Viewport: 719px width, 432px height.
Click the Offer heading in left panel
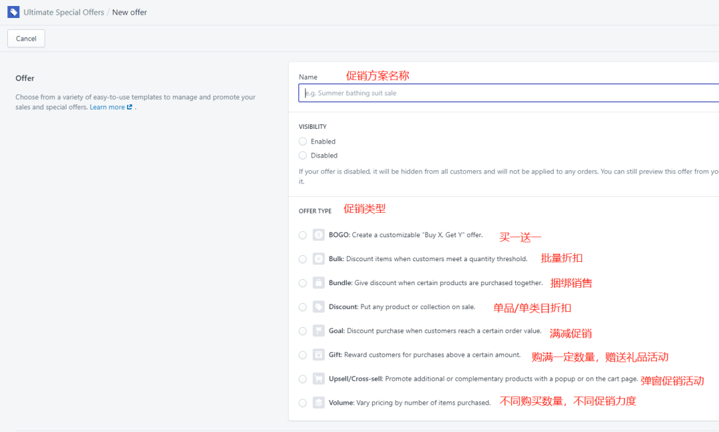(x=25, y=78)
